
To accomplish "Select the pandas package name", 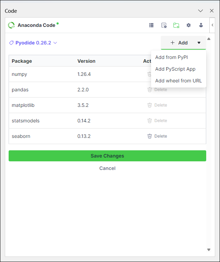I will tap(20, 90).
